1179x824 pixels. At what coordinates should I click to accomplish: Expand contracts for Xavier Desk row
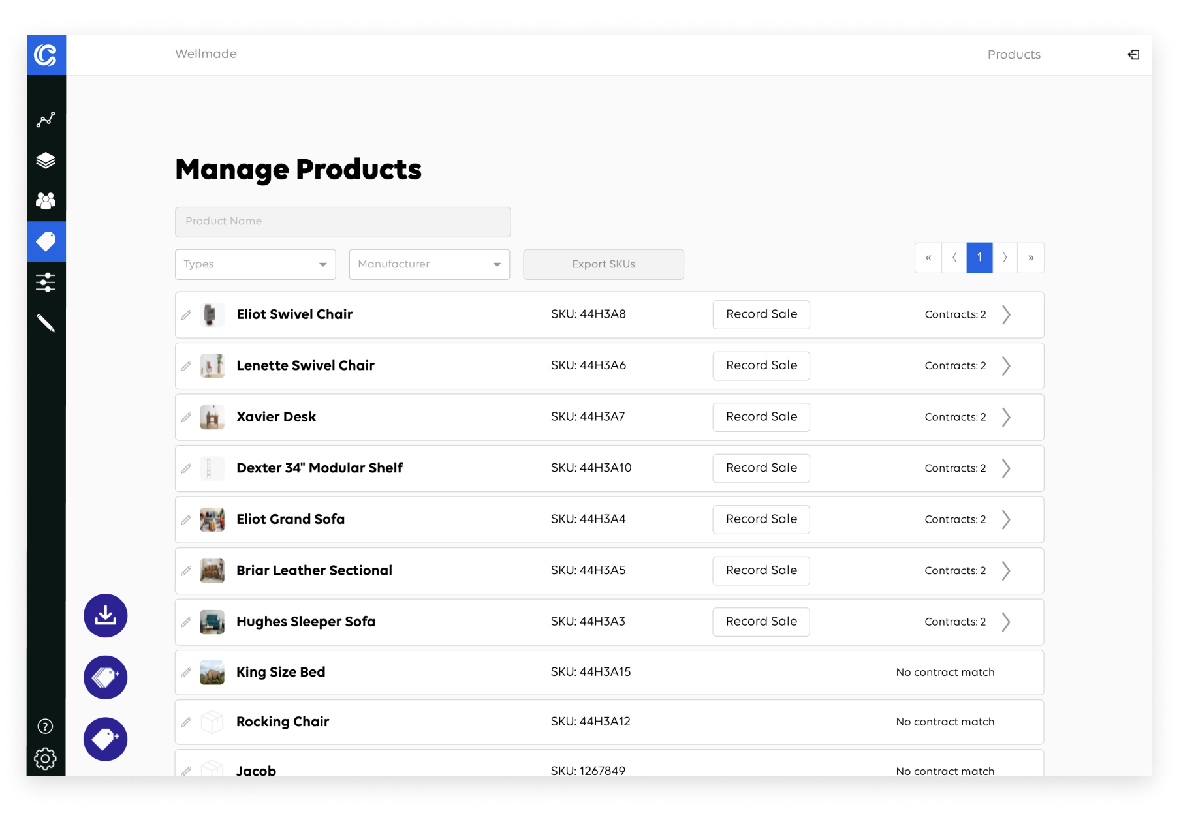point(1006,417)
